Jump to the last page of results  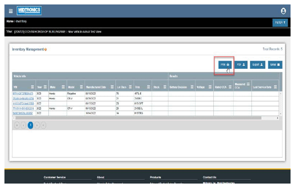click(44, 125)
